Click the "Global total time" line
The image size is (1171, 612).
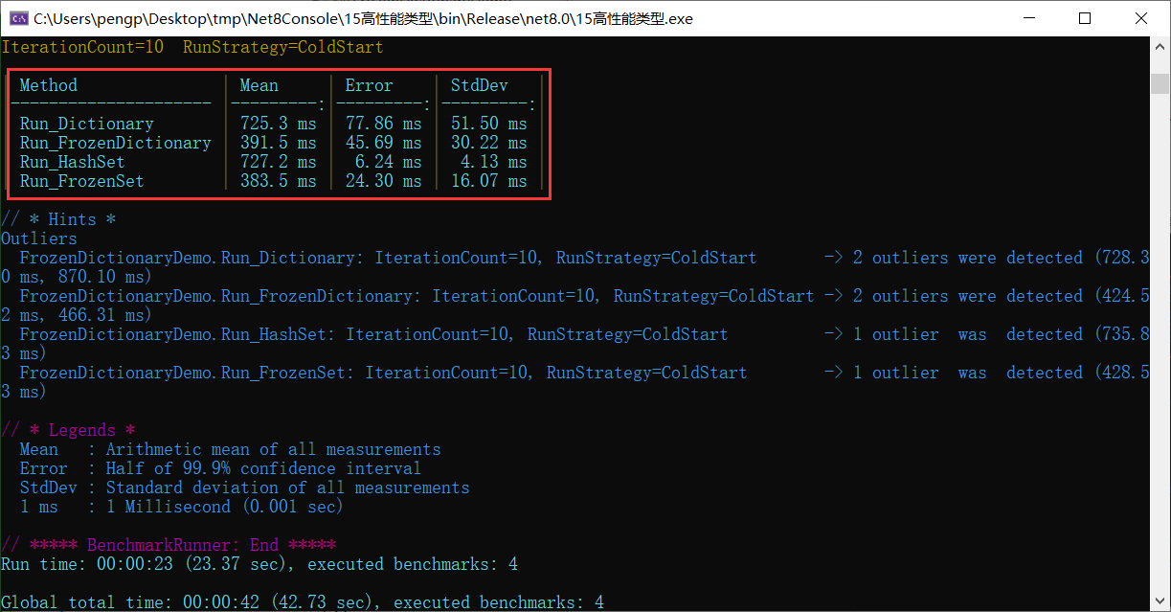coord(303,602)
